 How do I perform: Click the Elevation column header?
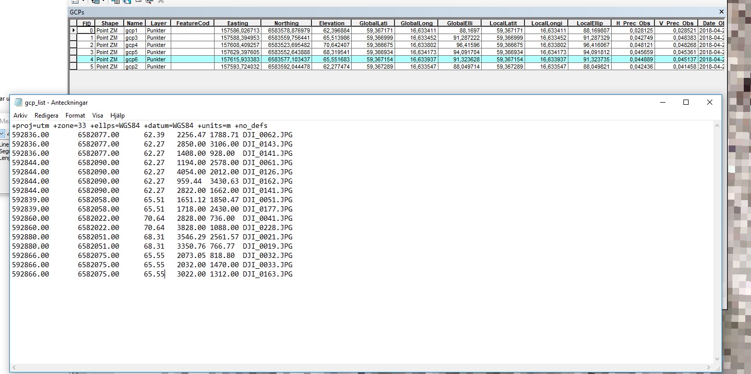(x=332, y=23)
